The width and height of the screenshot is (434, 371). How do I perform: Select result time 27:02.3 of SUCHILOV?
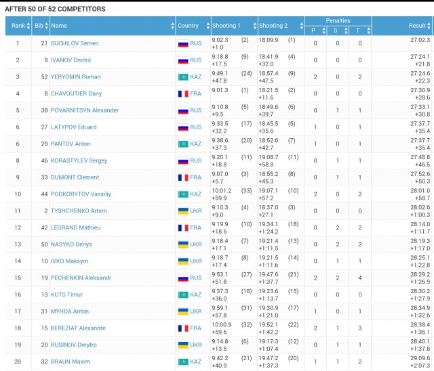(x=420, y=40)
